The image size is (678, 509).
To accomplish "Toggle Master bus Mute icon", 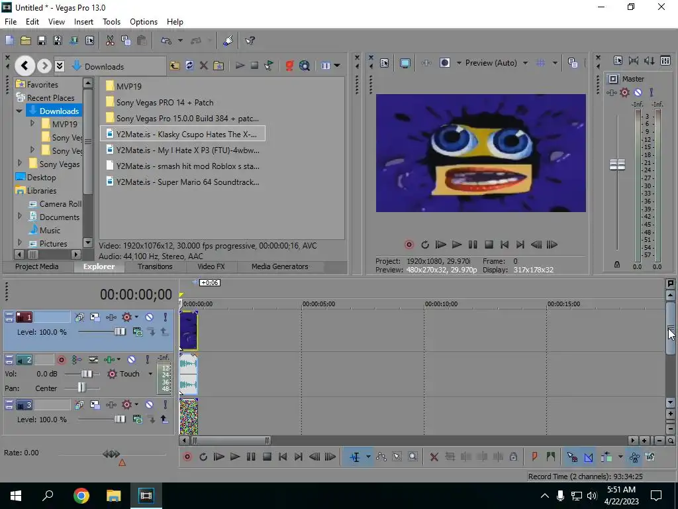I will (x=638, y=92).
